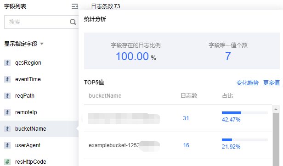Viewport: 283px width, 166px height.
Task: Click the 占比 column header
Action: tap(227, 96)
